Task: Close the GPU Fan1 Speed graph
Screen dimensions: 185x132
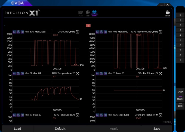Action: coord(161,73)
